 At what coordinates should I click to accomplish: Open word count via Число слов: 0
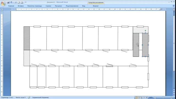point(20,98)
